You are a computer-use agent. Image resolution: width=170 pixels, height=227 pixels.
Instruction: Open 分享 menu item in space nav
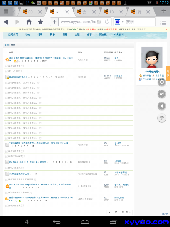[x=89, y=35]
